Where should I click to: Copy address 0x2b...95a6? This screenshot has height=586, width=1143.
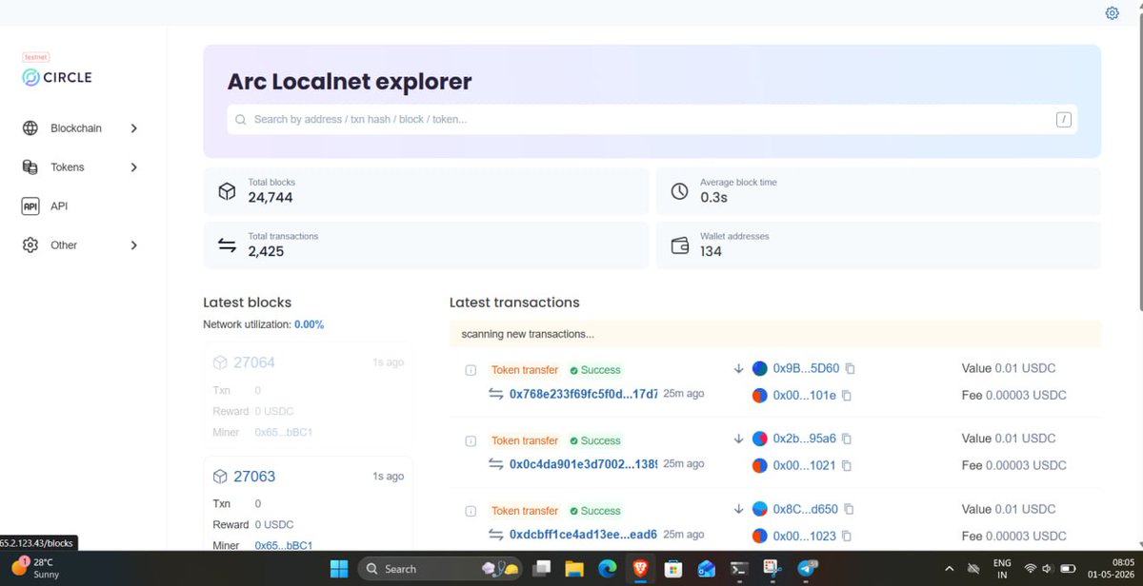[846, 439]
